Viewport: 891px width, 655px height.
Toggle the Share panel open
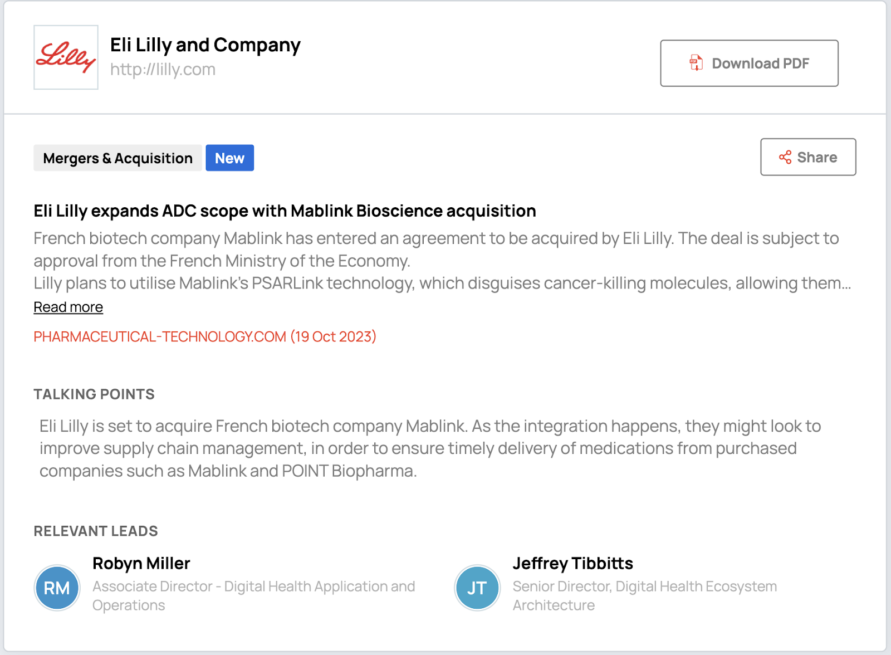pos(807,157)
